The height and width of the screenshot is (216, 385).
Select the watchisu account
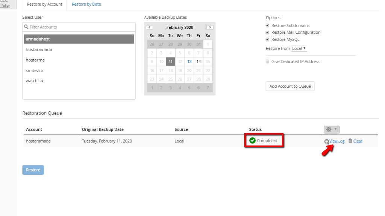[x=79, y=81]
